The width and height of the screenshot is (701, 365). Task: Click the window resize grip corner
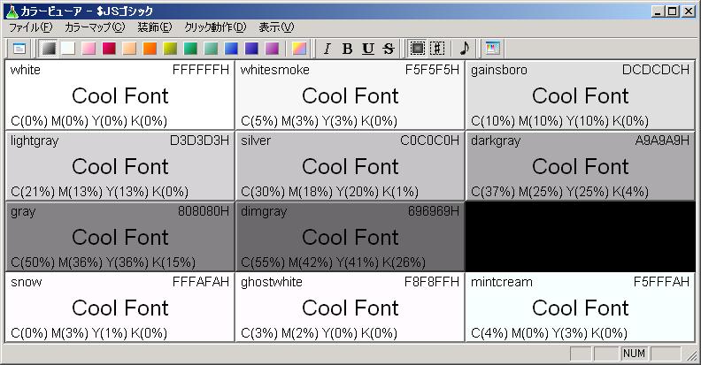click(x=691, y=354)
